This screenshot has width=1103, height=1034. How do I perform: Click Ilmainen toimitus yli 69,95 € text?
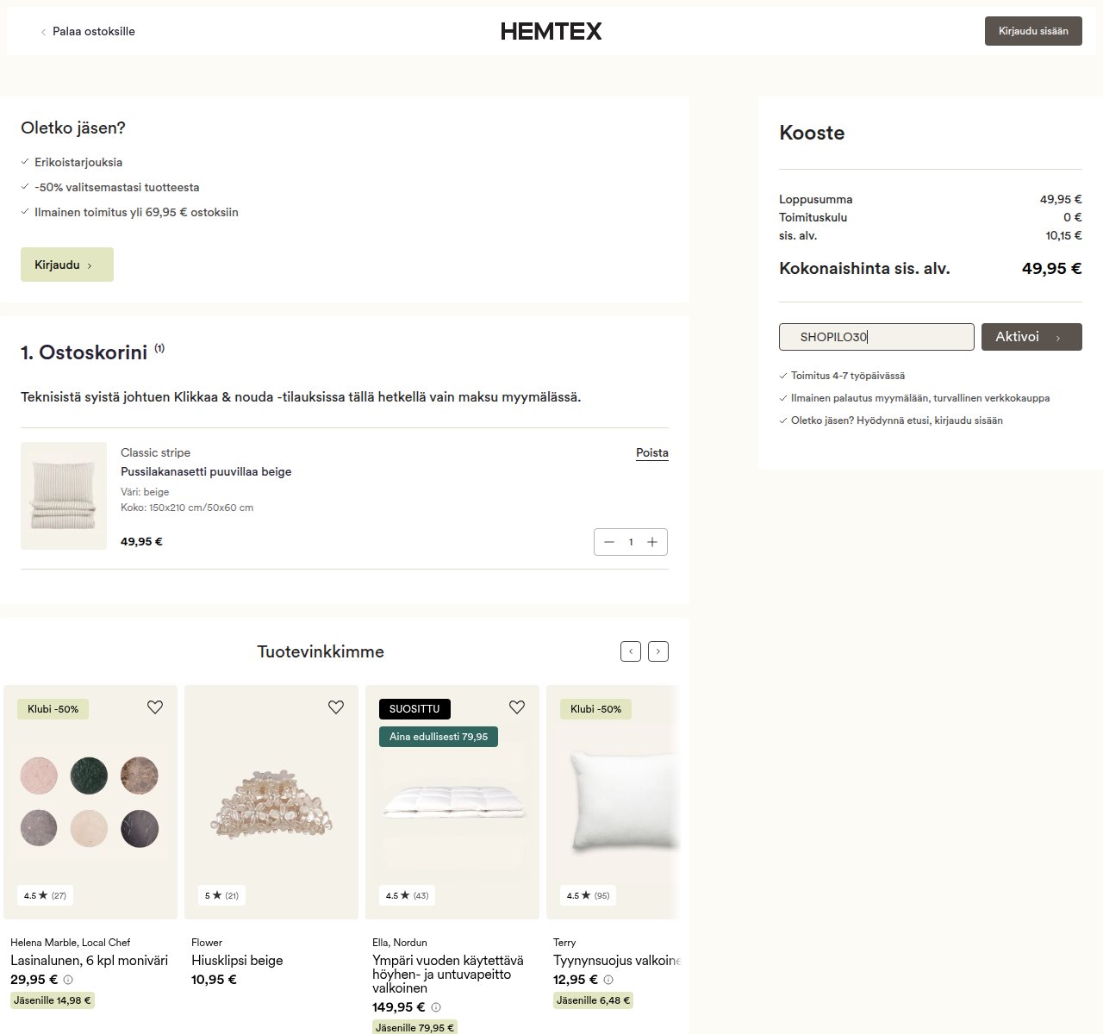(x=136, y=212)
